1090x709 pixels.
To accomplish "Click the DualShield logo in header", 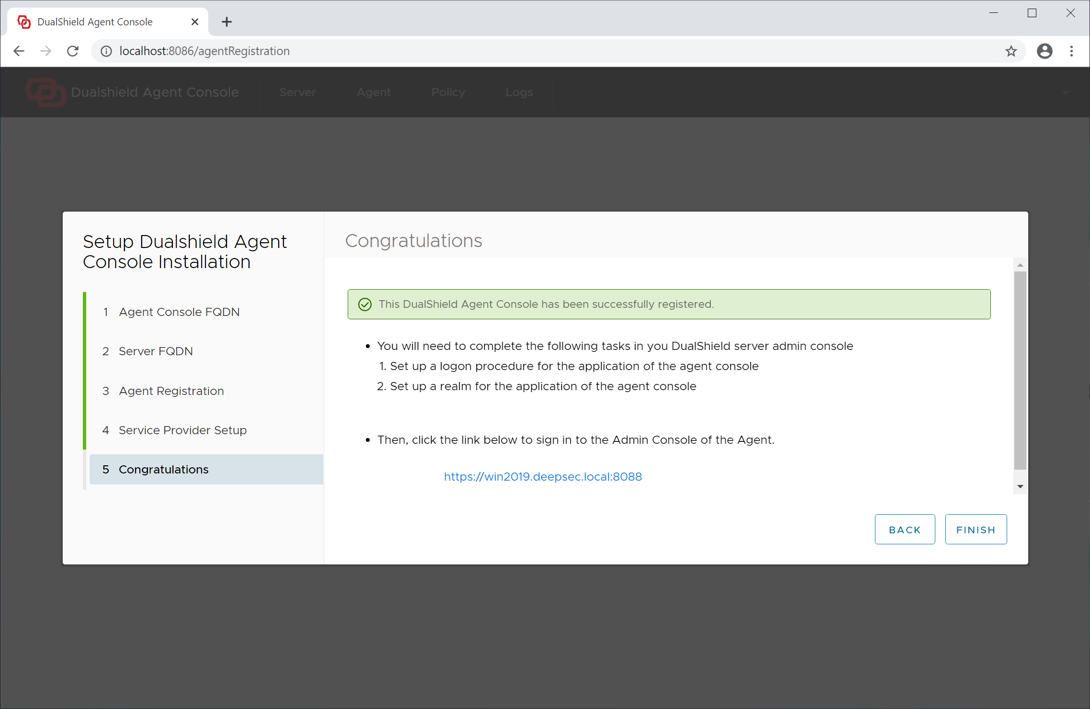I will point(45,92).
